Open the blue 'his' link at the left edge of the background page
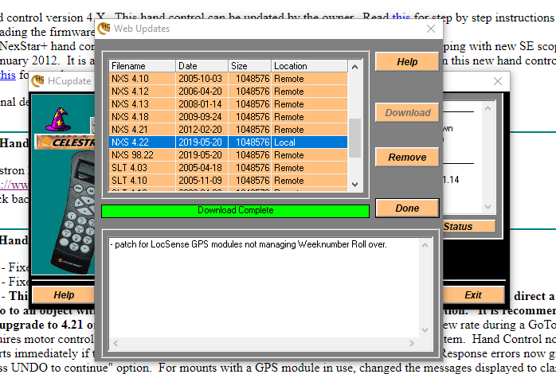This screenshot has width=556, height=374. coord(8,75)
